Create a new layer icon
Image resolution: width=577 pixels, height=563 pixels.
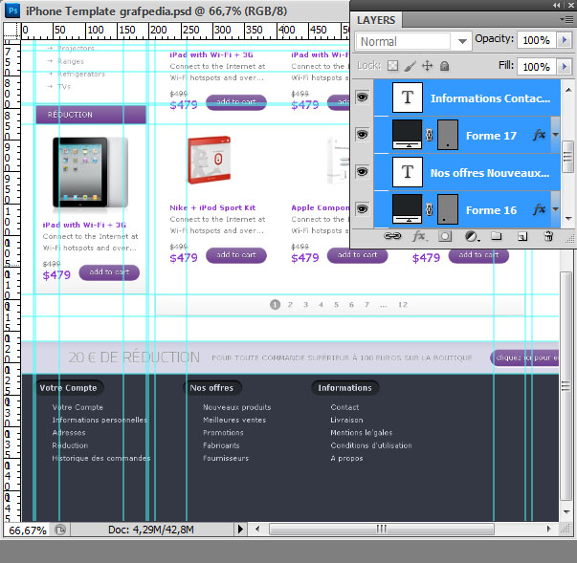click(x=522, y=236)
